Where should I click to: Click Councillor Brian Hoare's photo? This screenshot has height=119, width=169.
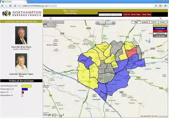21,35
